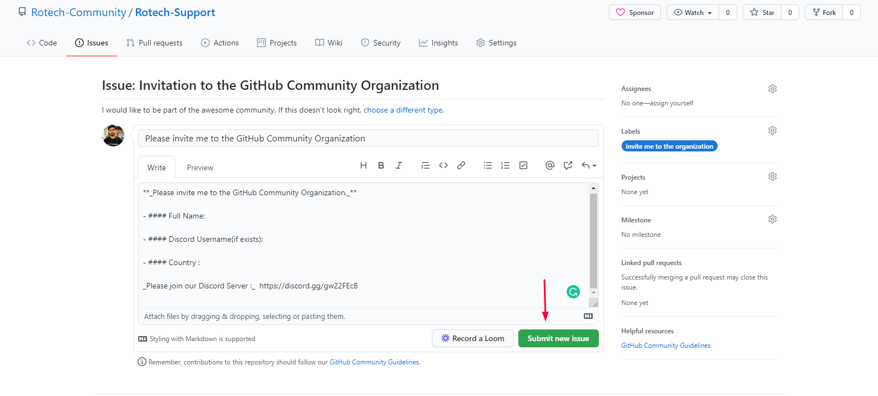
Task: Open the Rotech-Support repository link
Action: (x=175, y=12)
